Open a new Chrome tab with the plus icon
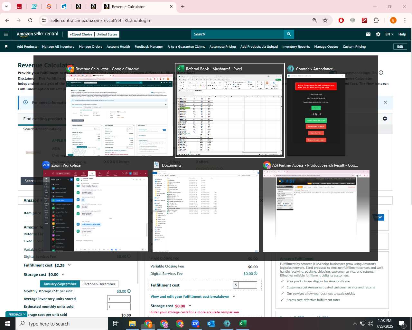 pyautogui.click(x=183, y=6)
